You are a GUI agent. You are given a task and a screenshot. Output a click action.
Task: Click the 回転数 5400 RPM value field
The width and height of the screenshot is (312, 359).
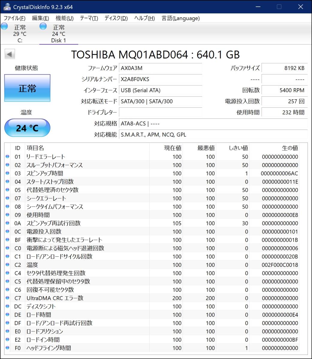284,90
